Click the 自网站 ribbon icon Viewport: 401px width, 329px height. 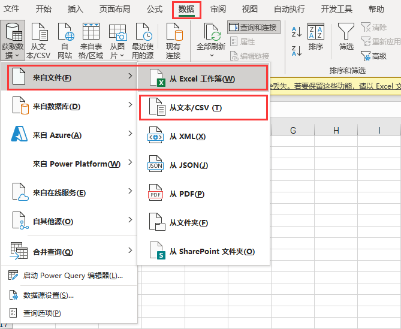(x=65, y=40)
